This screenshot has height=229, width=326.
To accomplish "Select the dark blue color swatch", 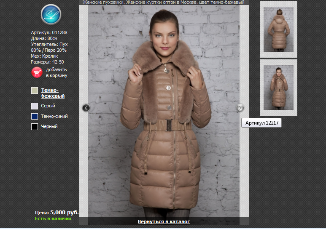I will 35,116.
